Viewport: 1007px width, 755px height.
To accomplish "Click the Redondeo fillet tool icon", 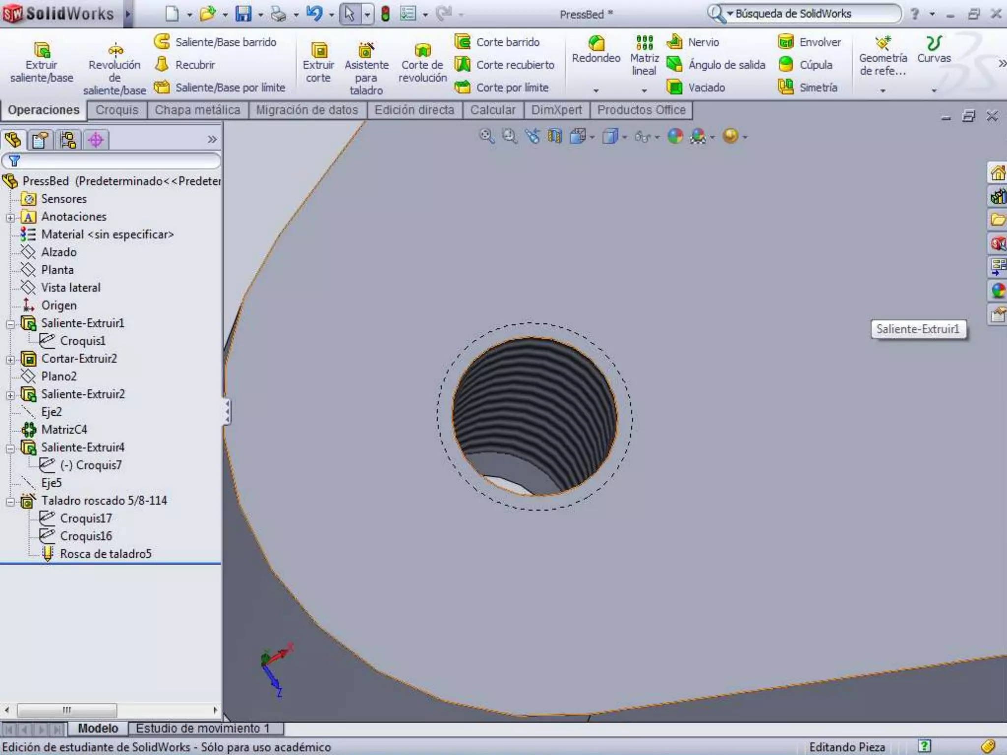I will tap(596, 43).
